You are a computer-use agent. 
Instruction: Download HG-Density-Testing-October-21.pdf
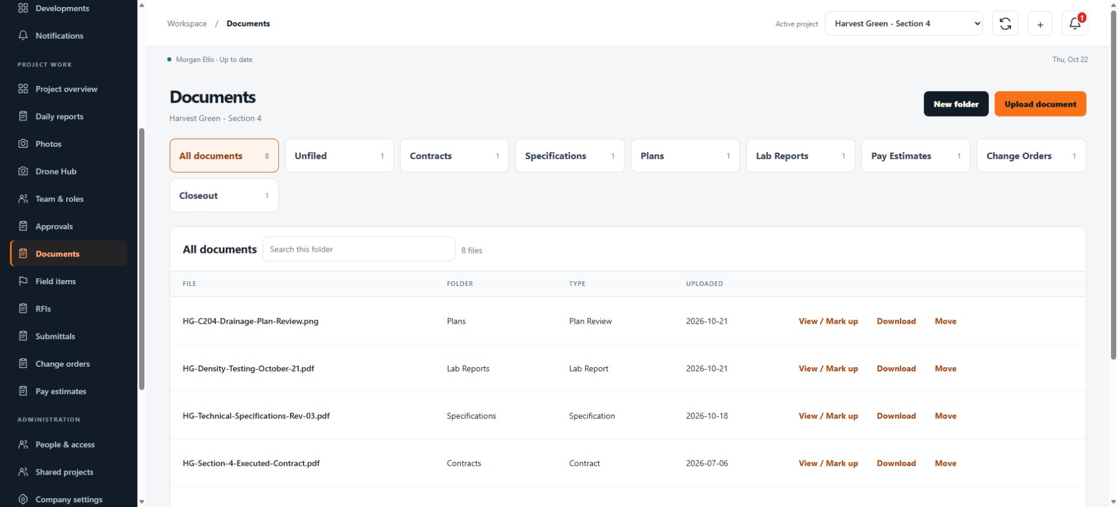coord(896,368)
